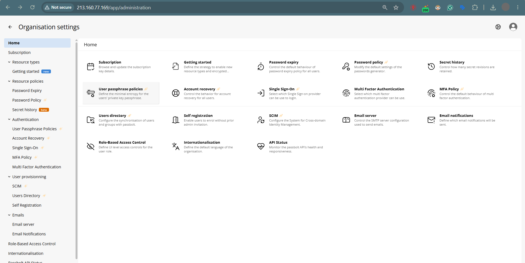The height and width of the screenshot is (263, 525).
Task: Click the browser address bar URL
Action: click(x=114, y=7)
